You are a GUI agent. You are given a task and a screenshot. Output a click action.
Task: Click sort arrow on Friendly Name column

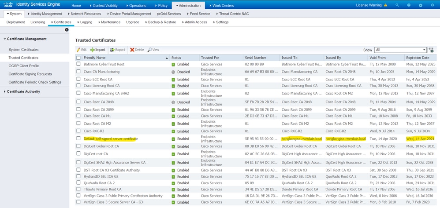click(x=167, y=58)
